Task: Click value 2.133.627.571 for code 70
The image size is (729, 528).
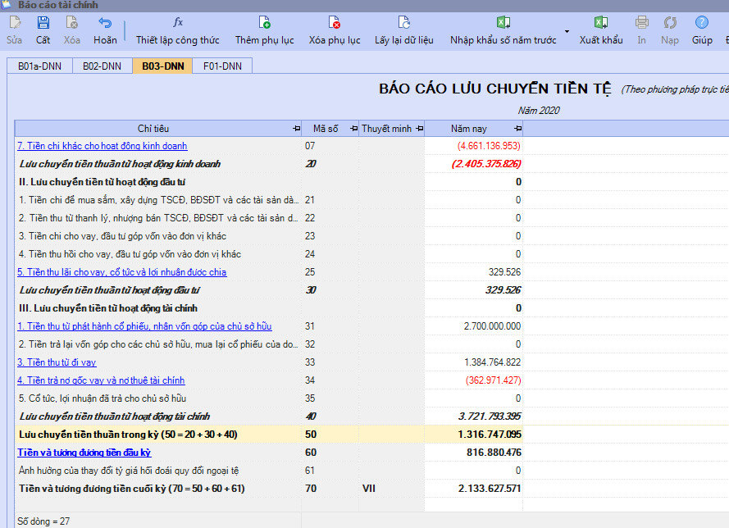Action: 490,489
